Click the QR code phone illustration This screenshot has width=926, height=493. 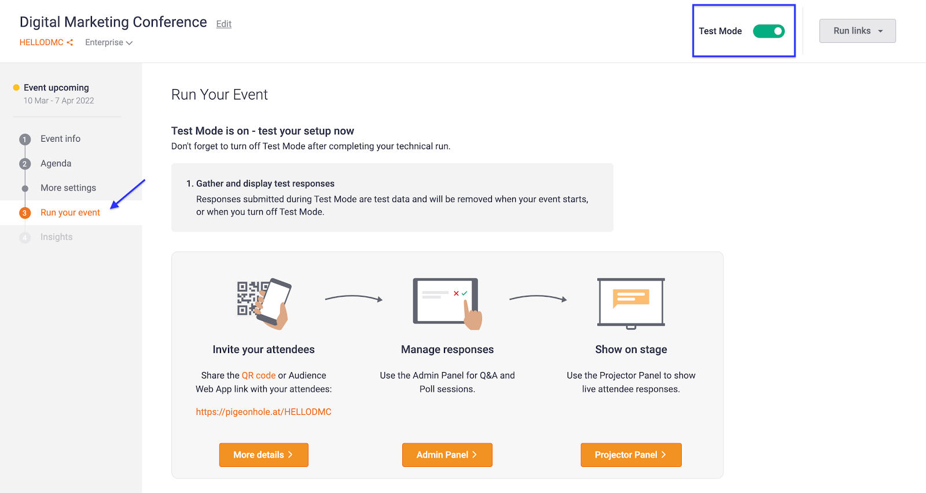(x=264, y=303)
